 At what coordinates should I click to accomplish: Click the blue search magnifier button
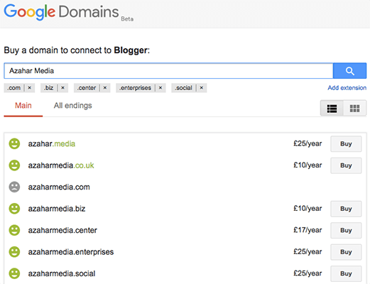pos(349,71)
